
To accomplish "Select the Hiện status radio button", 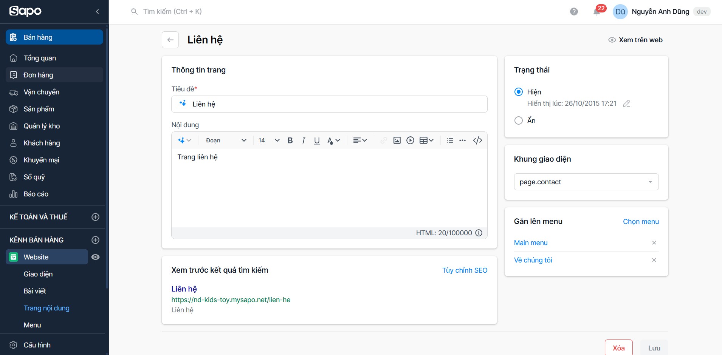I will pyautogui.click(x=519, y=92).
